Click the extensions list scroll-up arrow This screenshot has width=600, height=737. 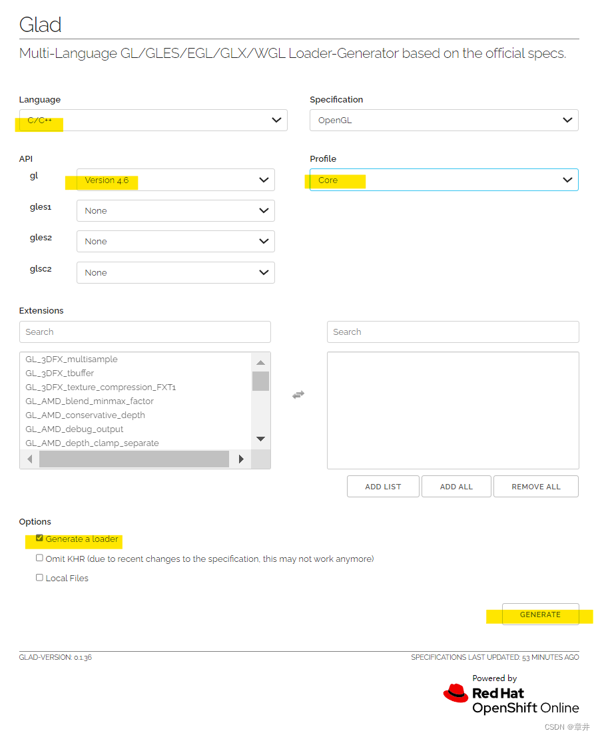tap(260, 362)
